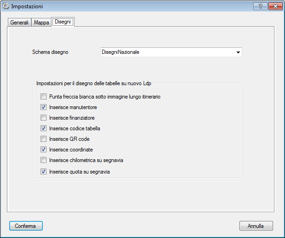285x238 pixels.
Task: Check Inserisce chilometrica su segnavia
Action: [43, 160]
